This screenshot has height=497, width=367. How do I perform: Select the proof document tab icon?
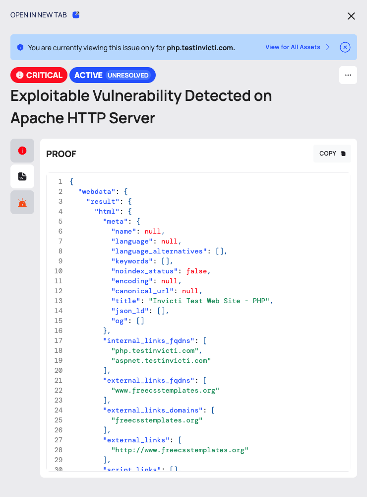point(22,176)
